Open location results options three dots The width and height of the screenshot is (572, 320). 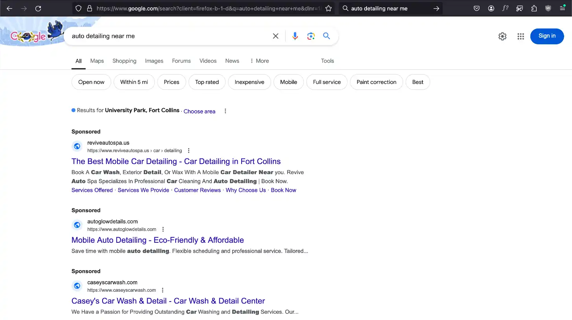click(x=225, y=111)
